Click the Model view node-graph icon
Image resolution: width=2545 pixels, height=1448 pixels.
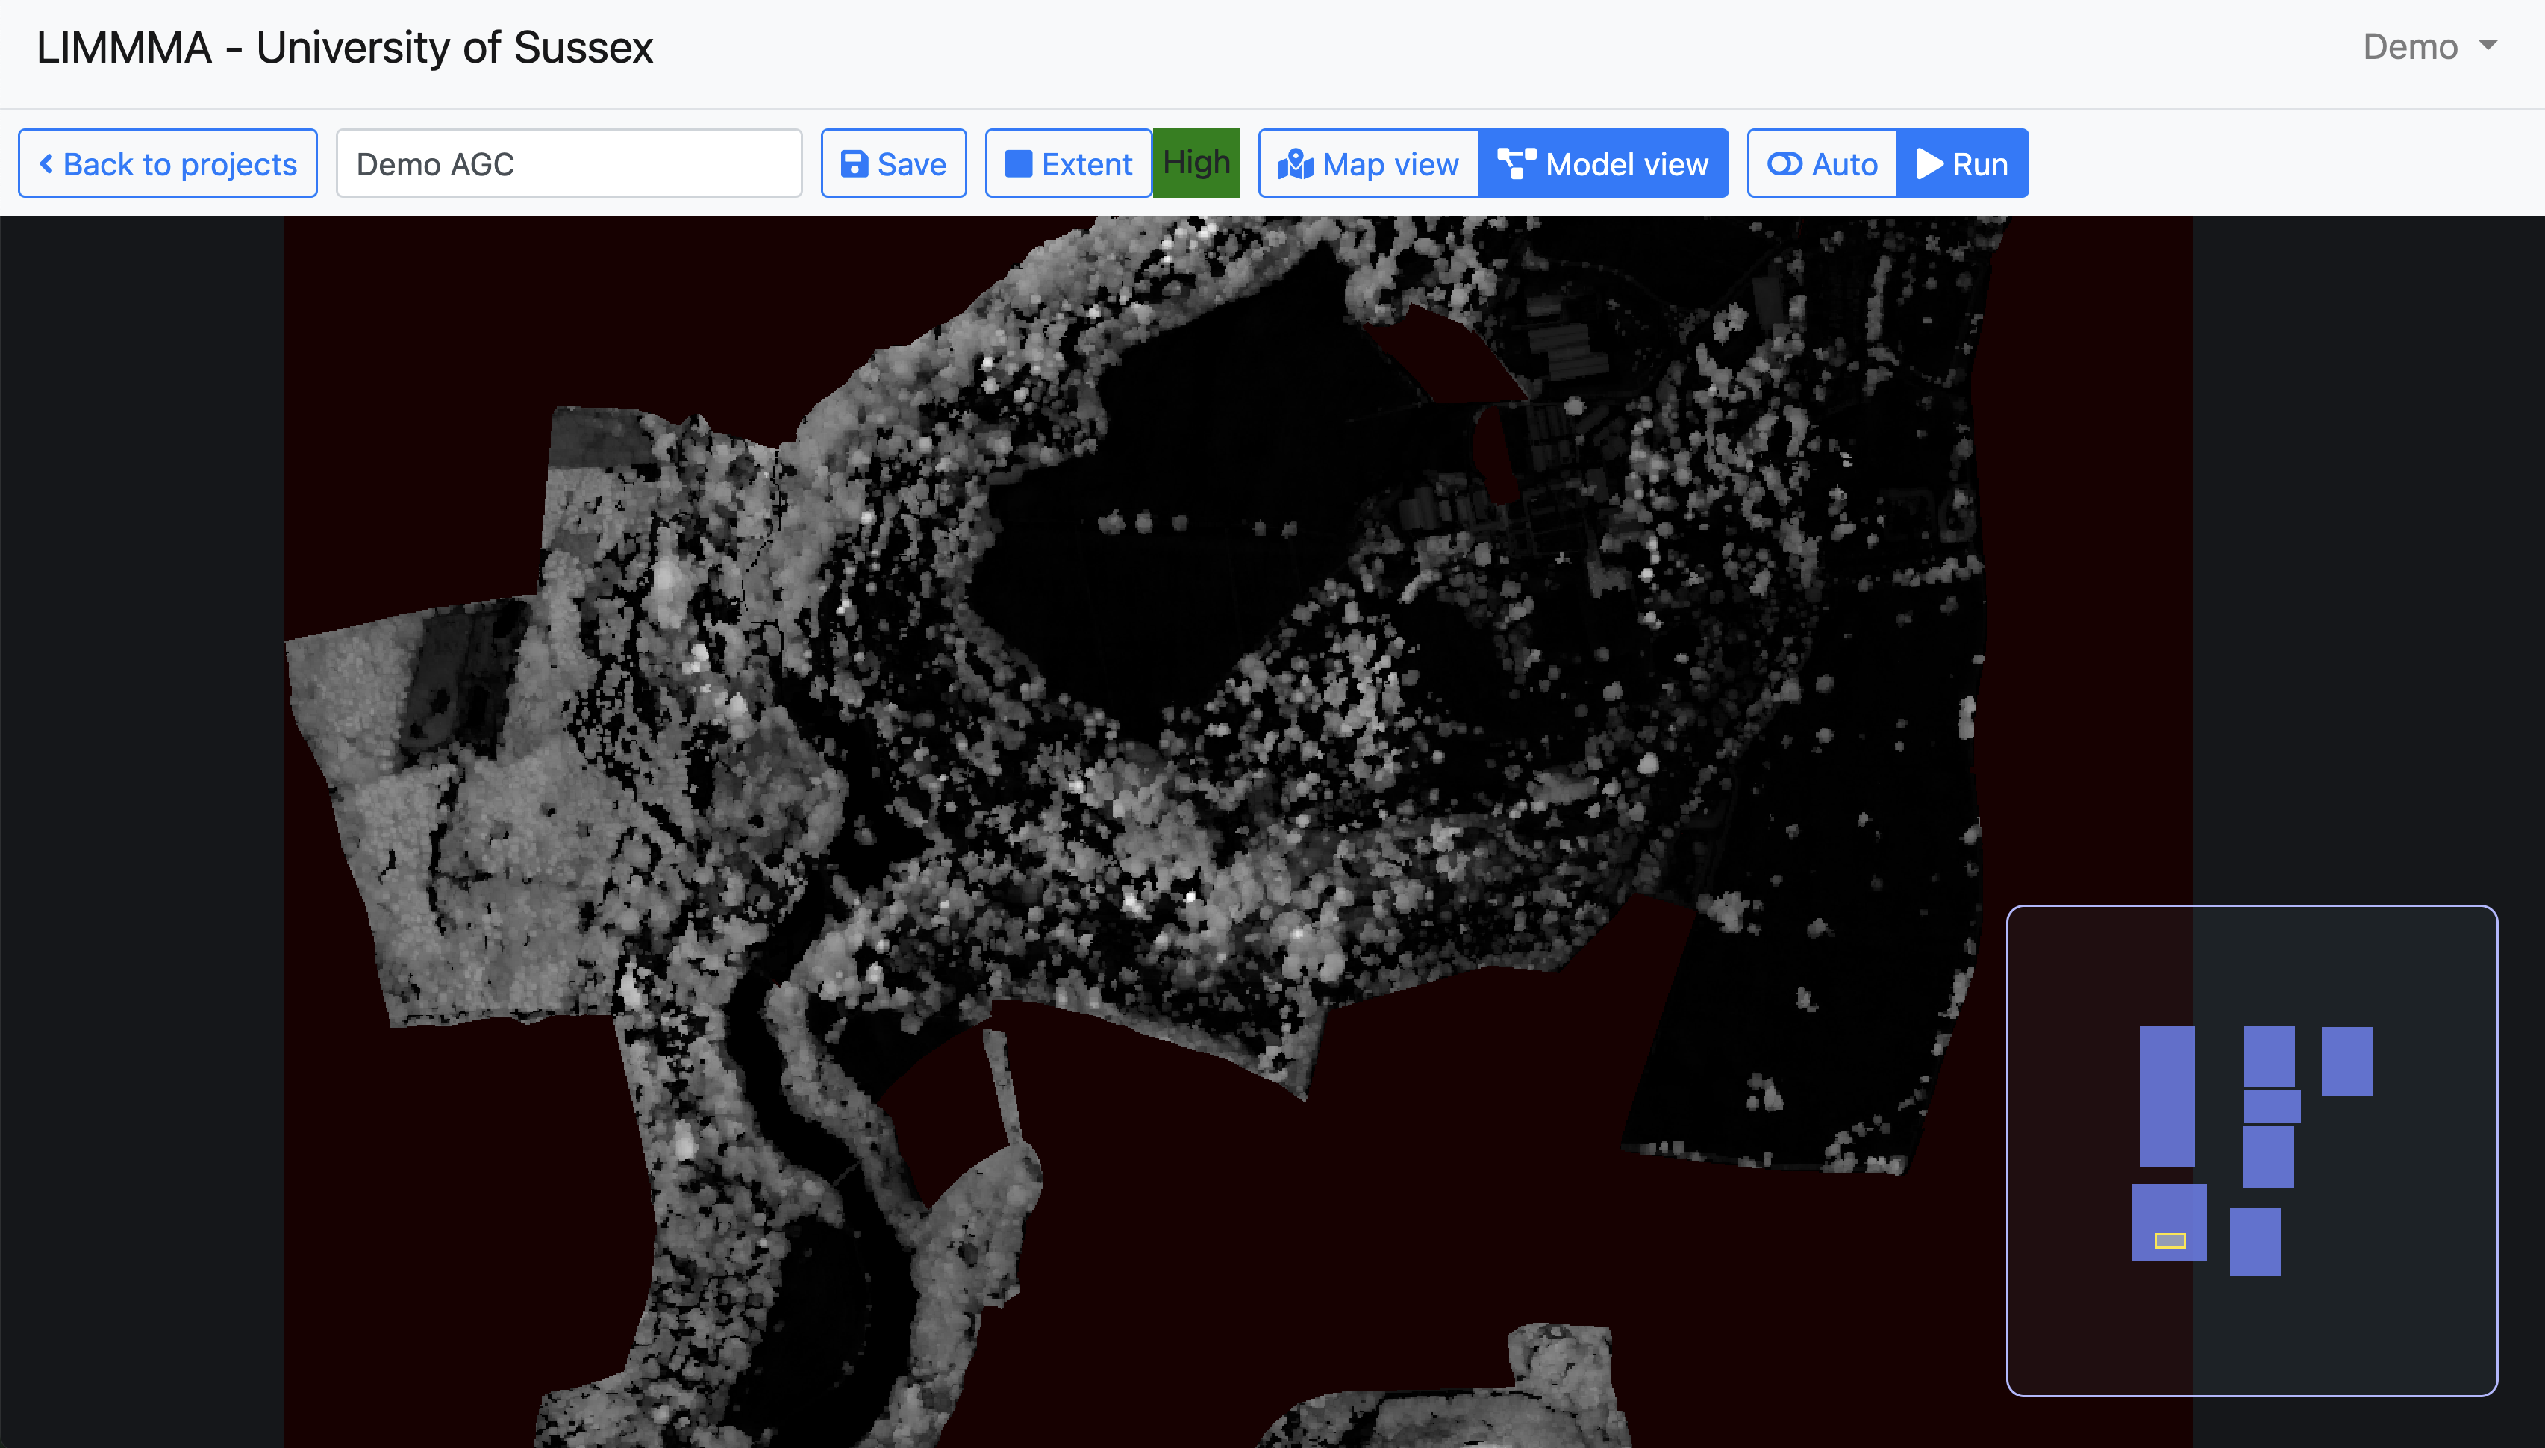[x=1516, y=164]
